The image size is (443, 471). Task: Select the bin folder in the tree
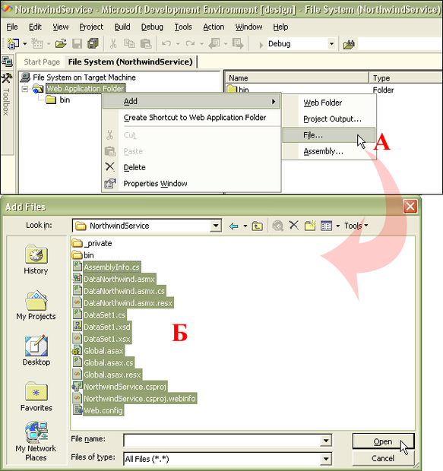point(59,100)
